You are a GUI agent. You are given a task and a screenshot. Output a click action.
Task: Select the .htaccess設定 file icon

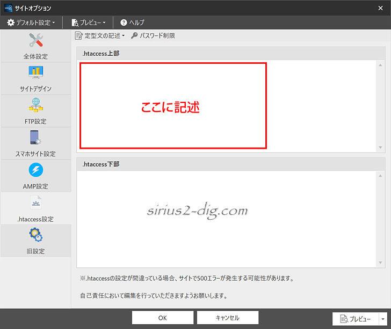[x=36, y=203]
